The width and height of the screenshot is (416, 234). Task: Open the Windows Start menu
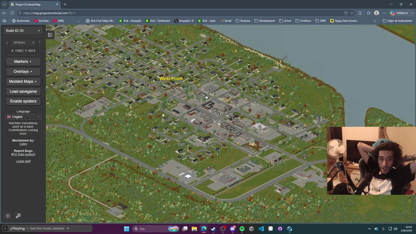click(x=126, y=229)
